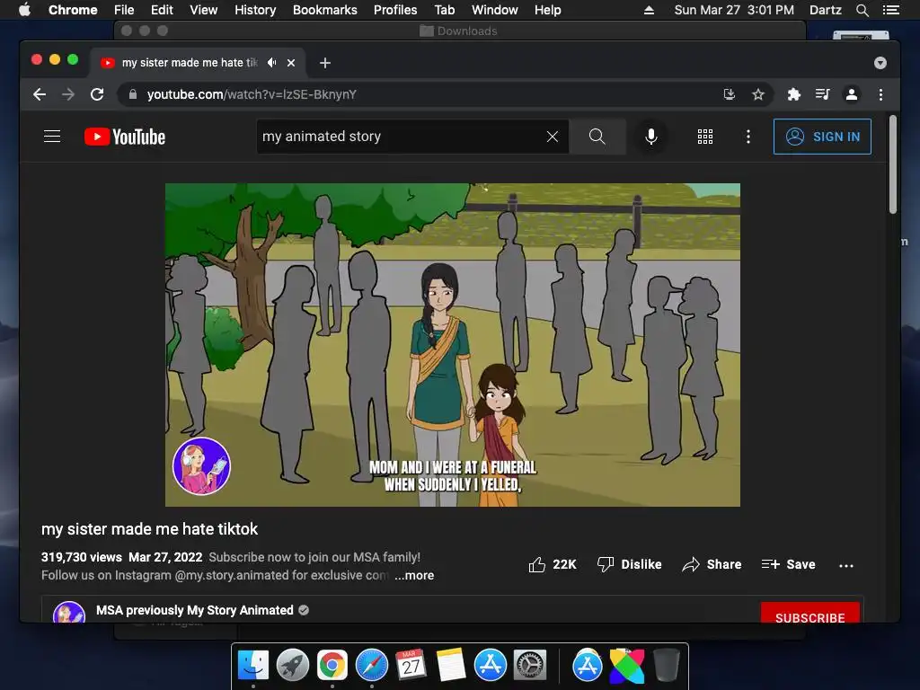Go forward with Chrome forward arrow
Image resolution: width=920 pixels, height=690 pixels.
68,94
